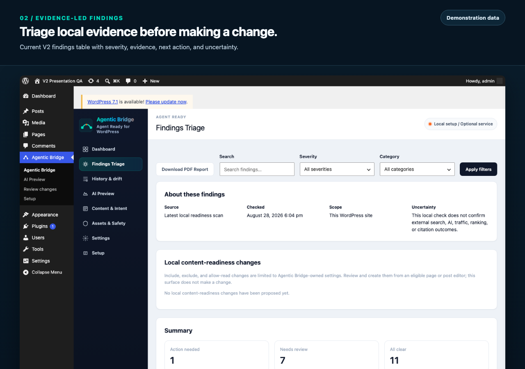Image resolution: width=525 pixels, height=369 pixels.
Task: Click the date August 28, 2026 6:04 pm
Action: (275, 215)
